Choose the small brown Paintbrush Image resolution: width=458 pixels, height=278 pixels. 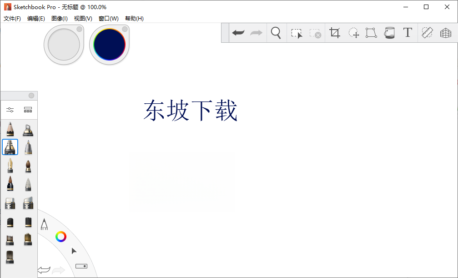[x=28, y=167]
